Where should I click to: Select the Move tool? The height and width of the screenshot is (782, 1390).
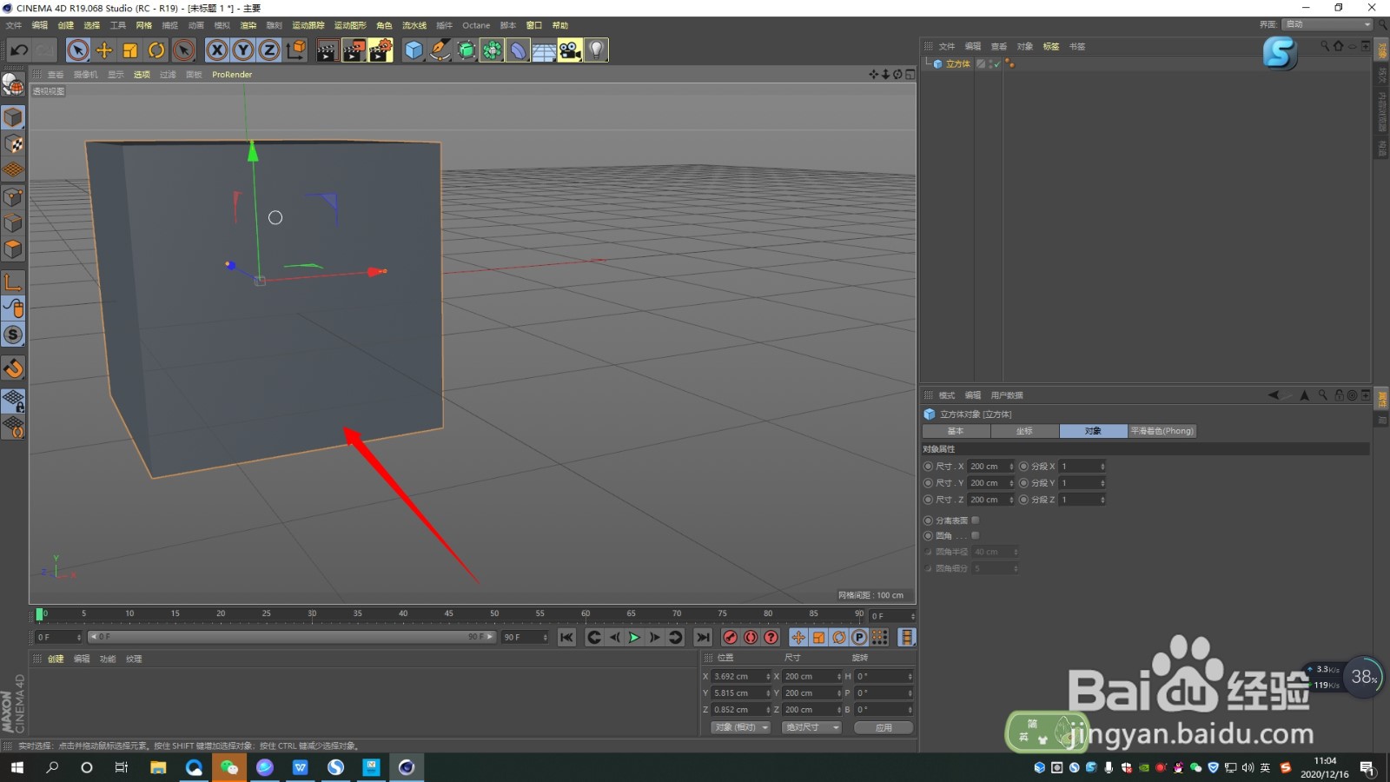coord(104,50)
